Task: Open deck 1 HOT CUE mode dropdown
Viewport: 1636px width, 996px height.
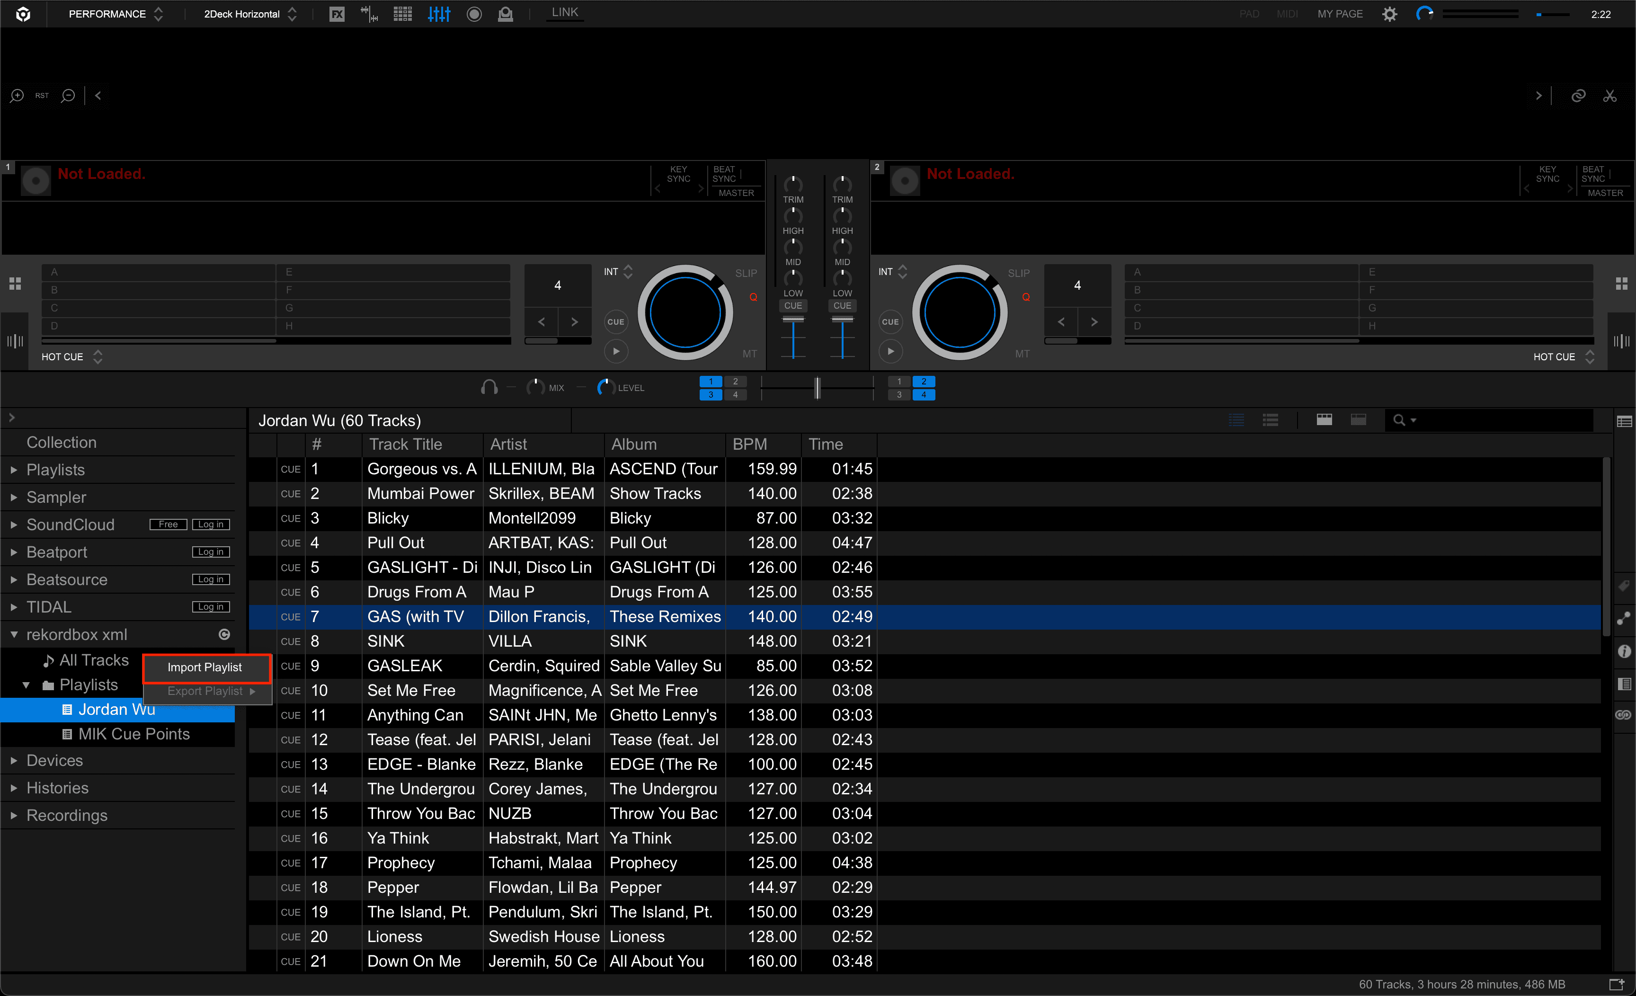Action: click(x=71, y=356)
